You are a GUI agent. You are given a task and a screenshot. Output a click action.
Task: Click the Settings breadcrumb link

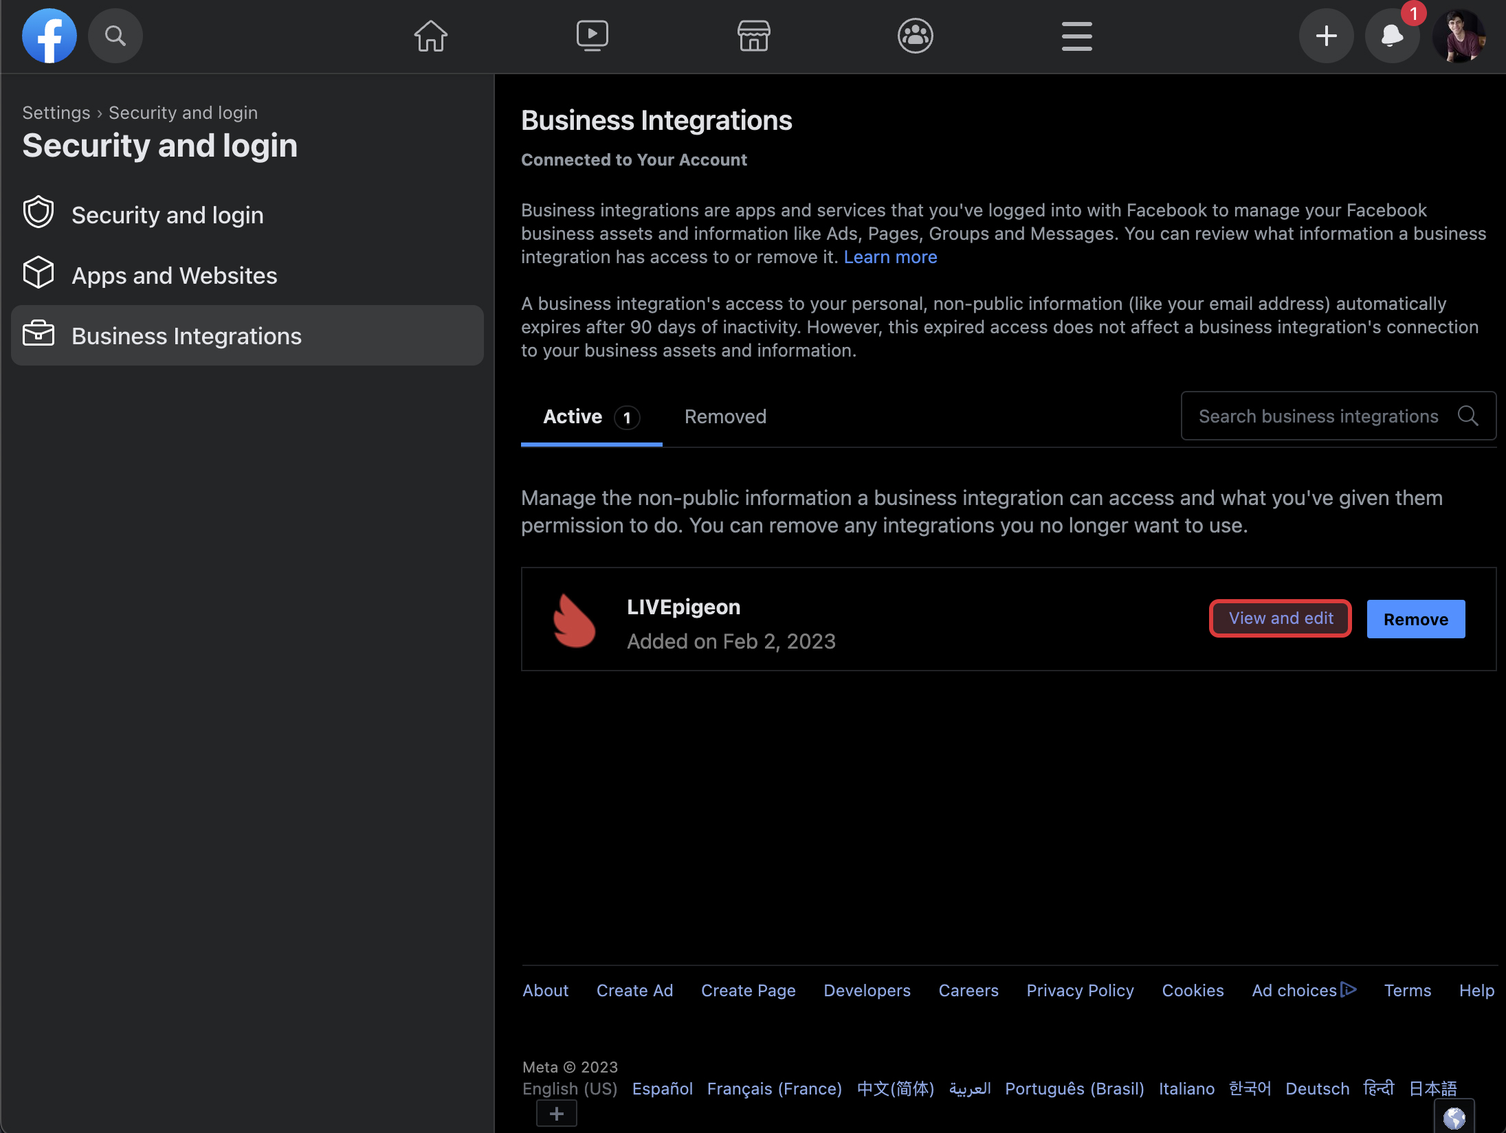click(x=56, y=113)
